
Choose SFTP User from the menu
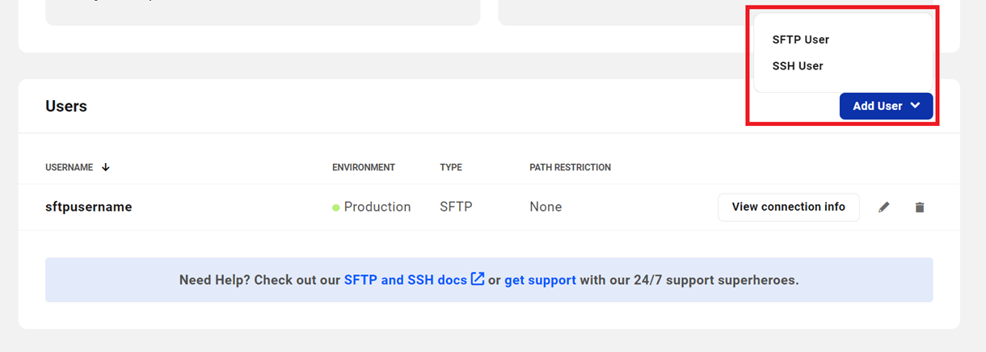click(801, 40)
